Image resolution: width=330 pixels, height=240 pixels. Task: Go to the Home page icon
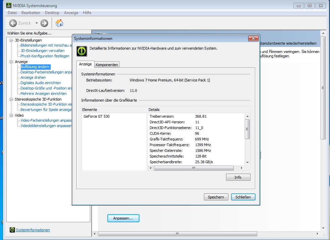click(59, 23)
